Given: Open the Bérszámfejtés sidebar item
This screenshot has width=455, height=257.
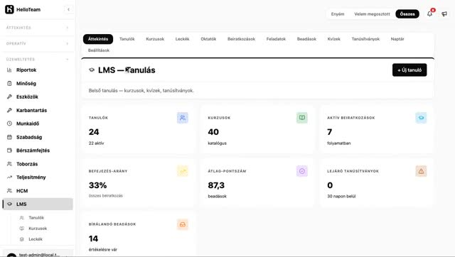Looking at the screenshot, I should click(38, 151).
